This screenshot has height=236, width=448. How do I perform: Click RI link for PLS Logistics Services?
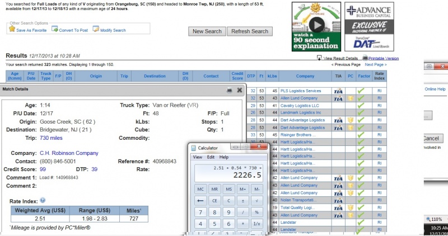click(x=380, y=91)
